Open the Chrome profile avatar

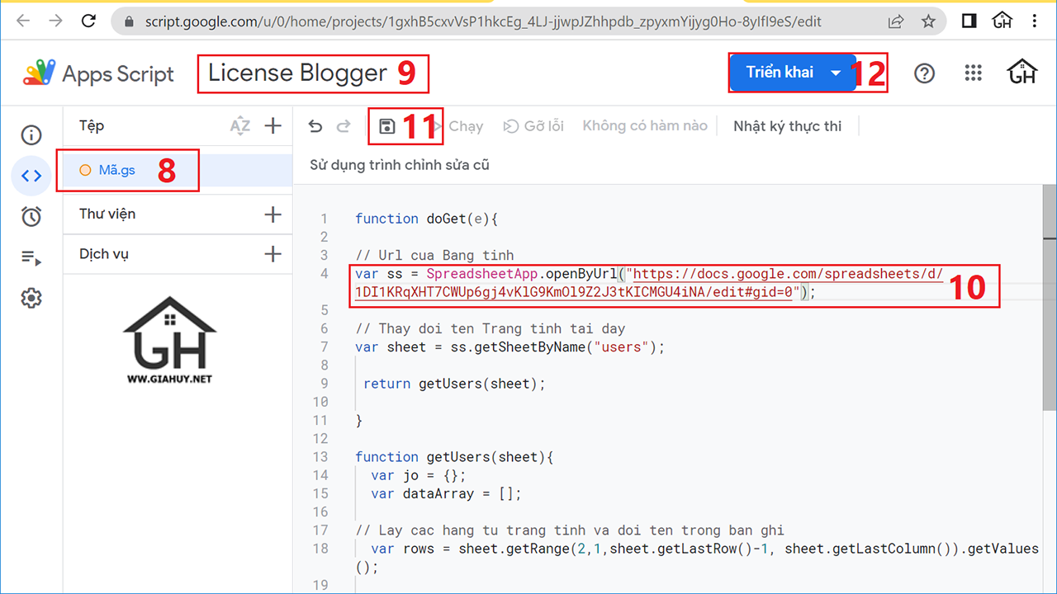[x=1002, y=21]
